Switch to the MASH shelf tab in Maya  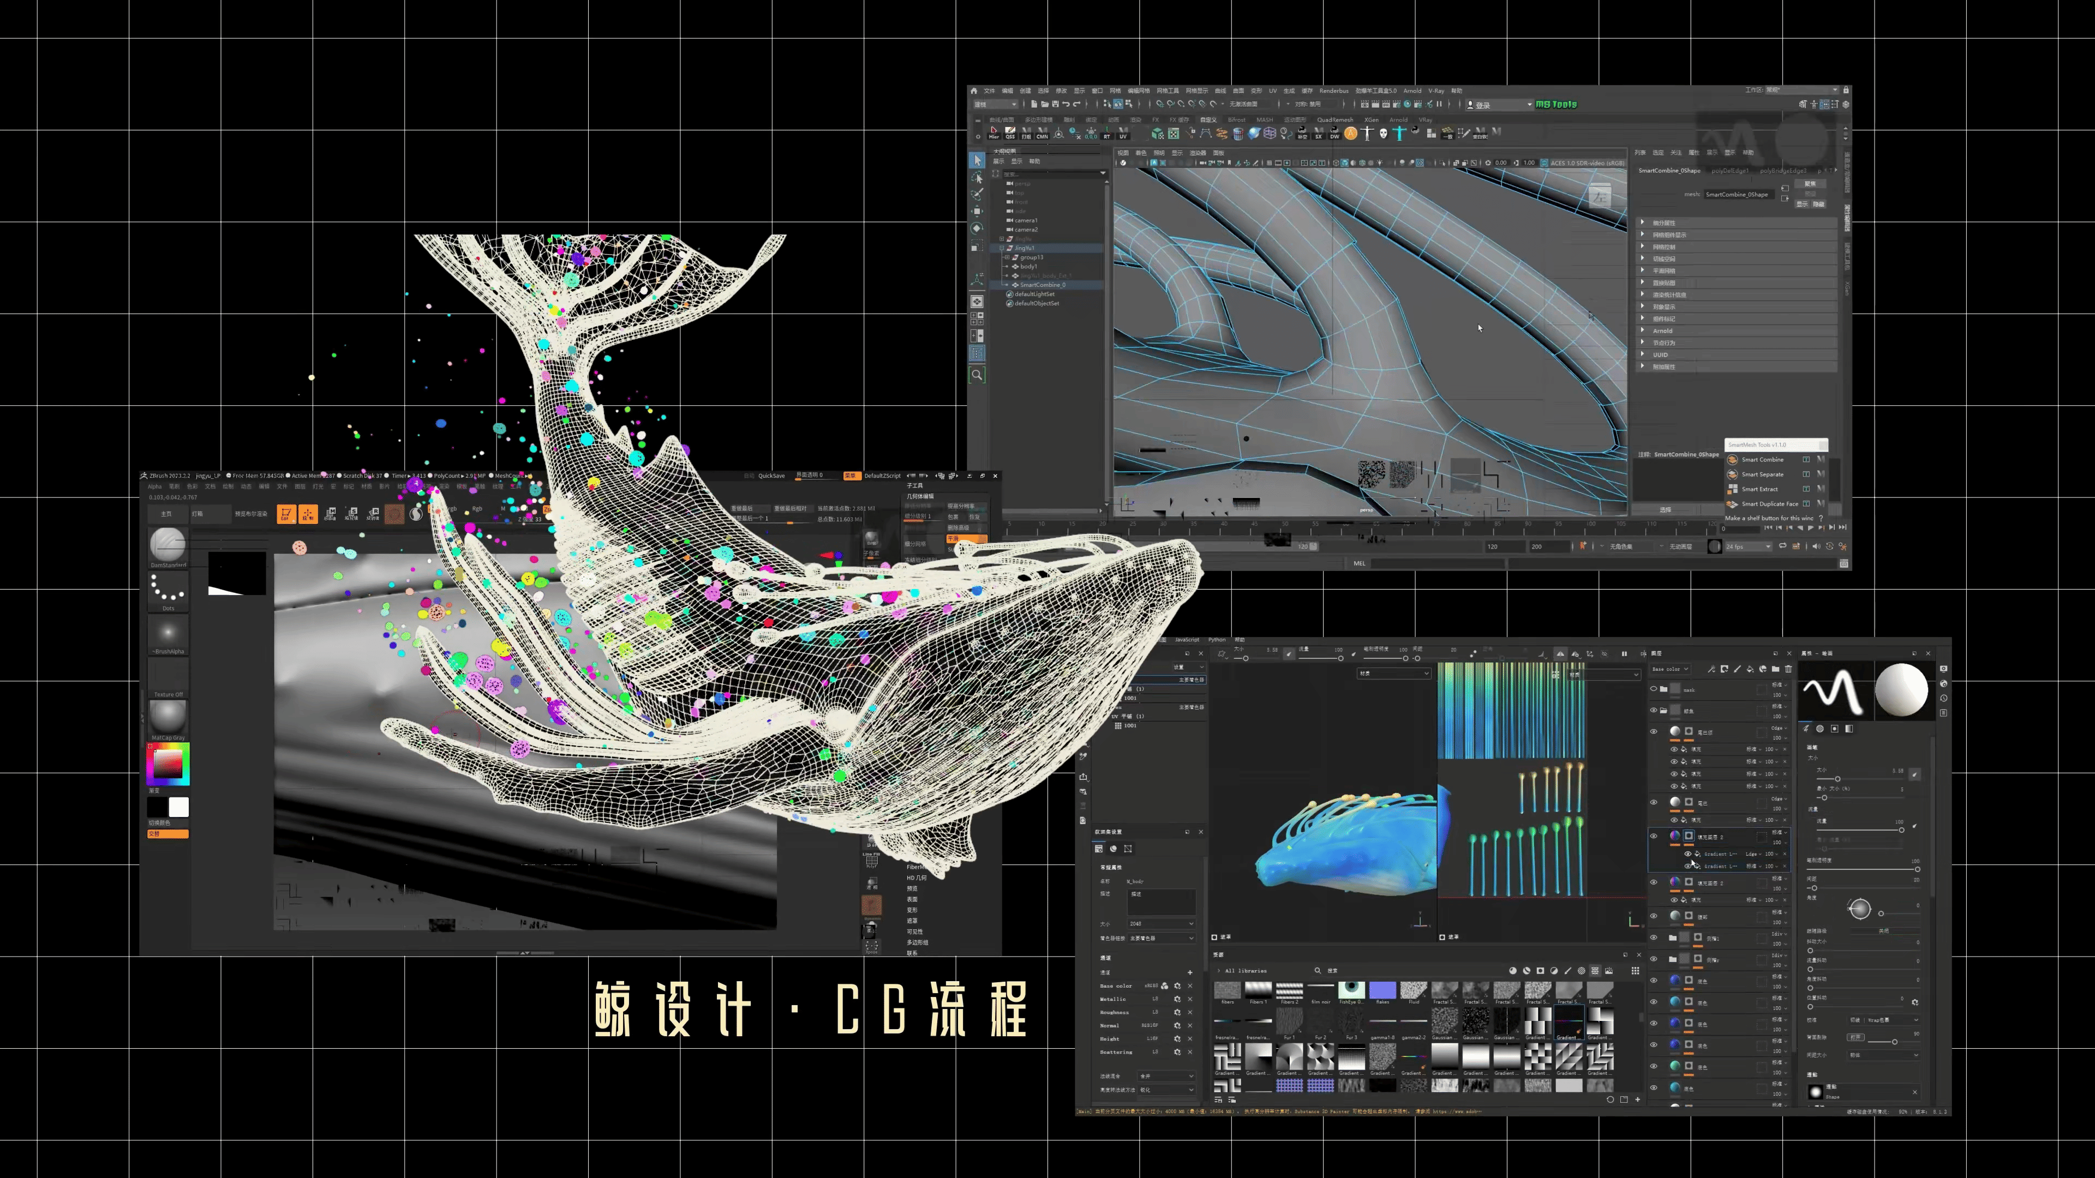pyautogui.click(x=1265, y=119)
